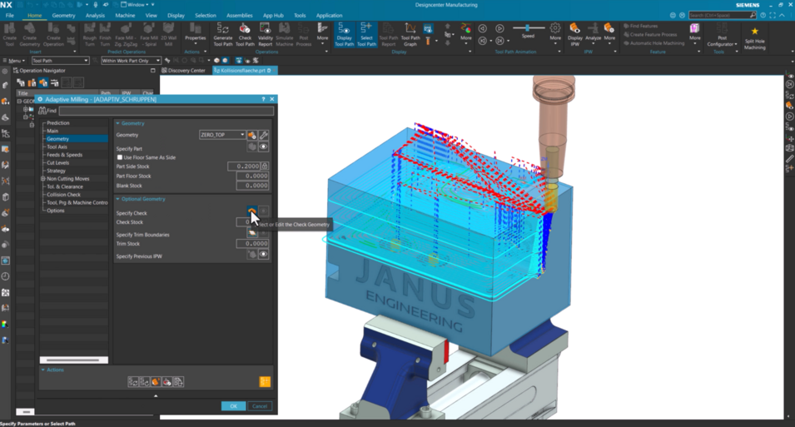The width and height of the screenshot is (795, 427).
Task: Toggle Select Tool Path in ribbon
Action: click(x=366, y=34)
